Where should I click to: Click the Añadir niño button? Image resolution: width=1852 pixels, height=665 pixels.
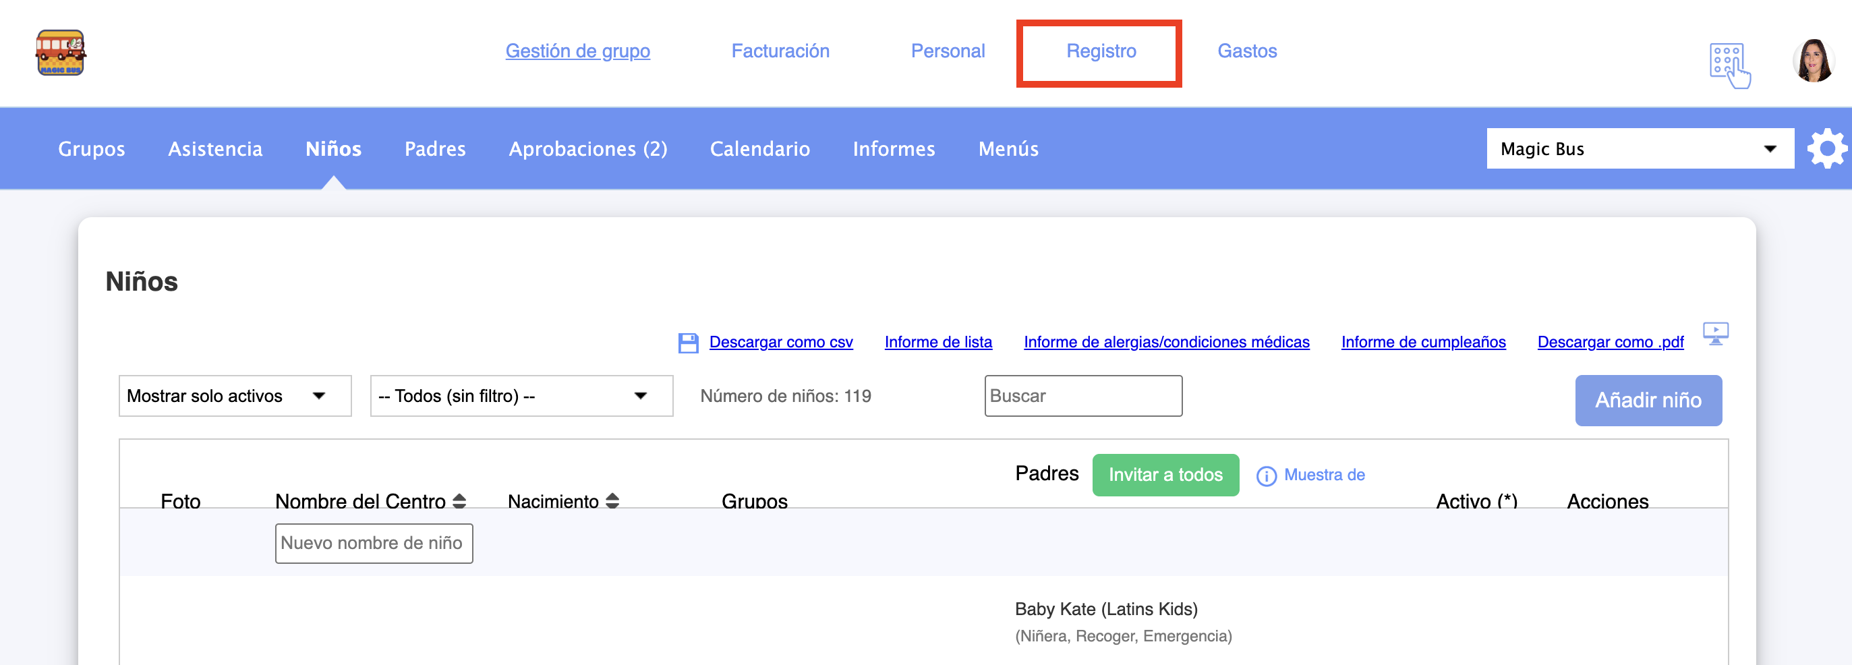coord(1648,401)
